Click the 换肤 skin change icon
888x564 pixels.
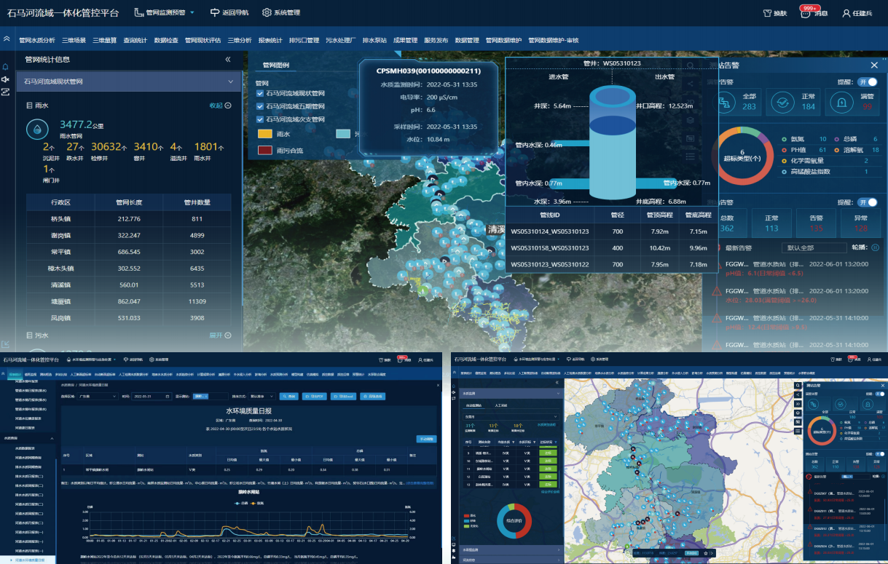[x=767, y=13]
